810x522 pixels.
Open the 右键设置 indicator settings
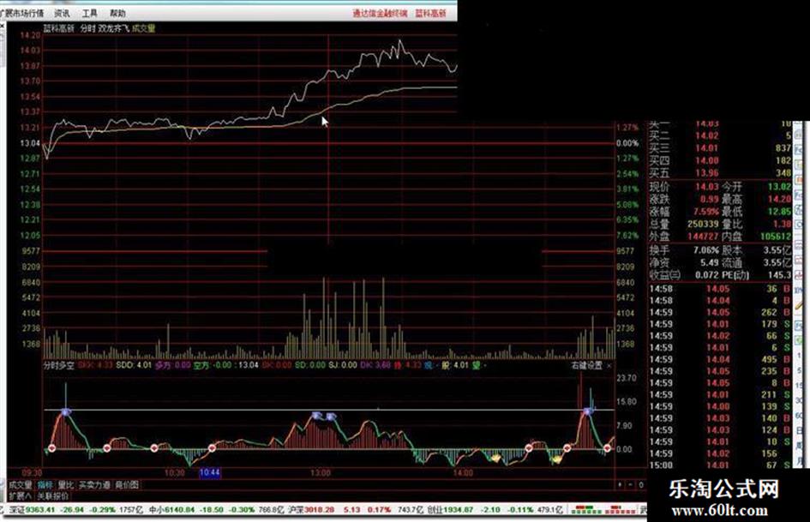[587, 365]
